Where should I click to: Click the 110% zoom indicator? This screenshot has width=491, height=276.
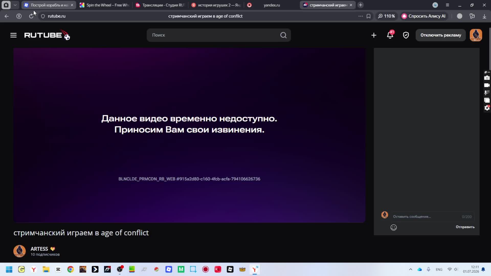click(x=386, y=16)
